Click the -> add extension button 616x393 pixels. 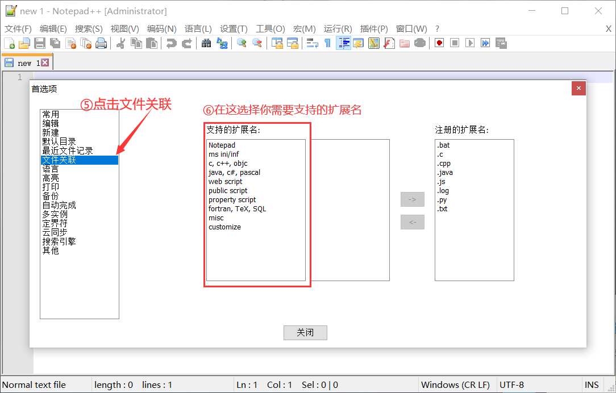(413, 199)
